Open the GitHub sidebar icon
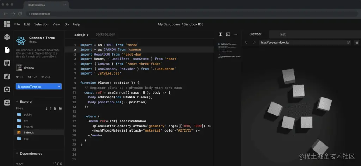This screenshot has height=166, width=361. [7, 63]
